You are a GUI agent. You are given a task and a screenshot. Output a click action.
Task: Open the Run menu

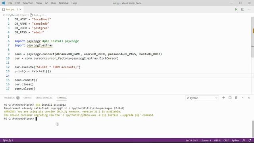[x=54, y=3]
